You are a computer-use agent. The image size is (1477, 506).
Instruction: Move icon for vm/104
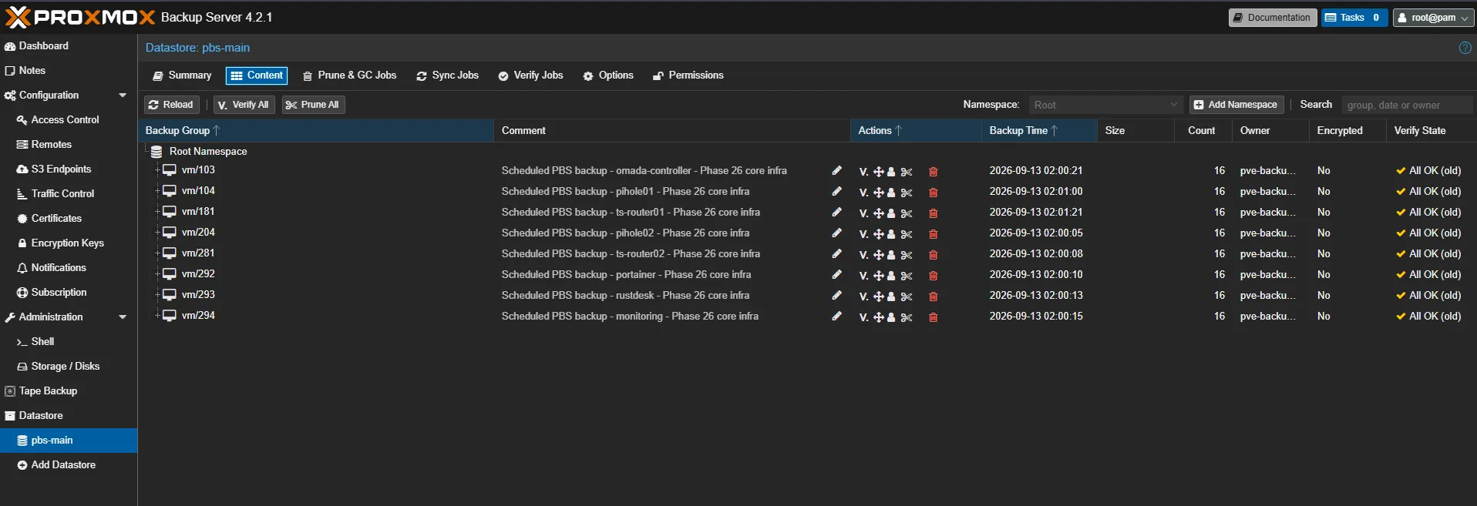click(x=878, y=192)
